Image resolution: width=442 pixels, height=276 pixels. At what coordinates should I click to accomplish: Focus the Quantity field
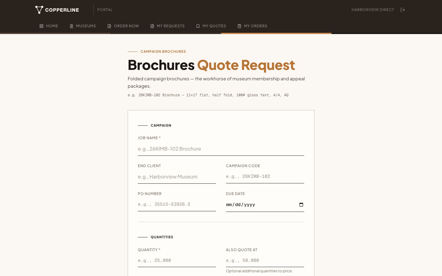point(177,261)
